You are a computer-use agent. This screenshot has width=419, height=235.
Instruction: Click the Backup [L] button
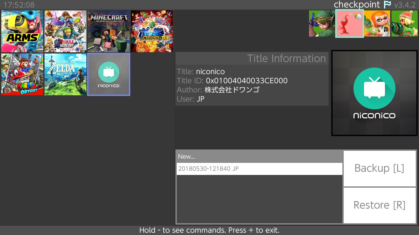point(379,168)
